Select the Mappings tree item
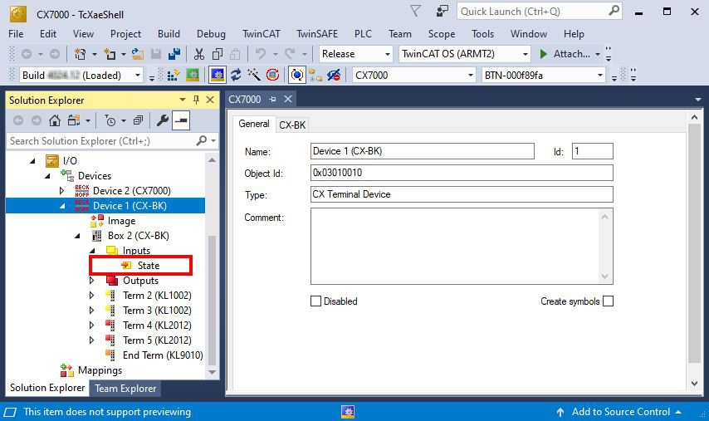This screenshot has height=421, width=709. click(x=100, y=370)
